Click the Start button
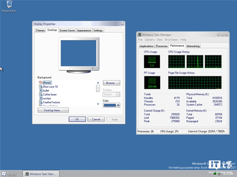 click(x=9, y=174)
